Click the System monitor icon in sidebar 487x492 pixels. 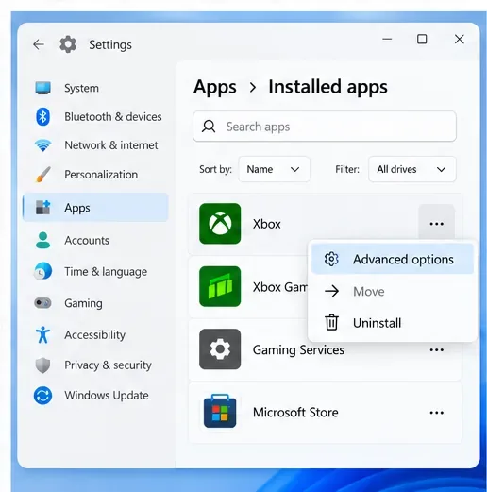(x=42, y=88)
